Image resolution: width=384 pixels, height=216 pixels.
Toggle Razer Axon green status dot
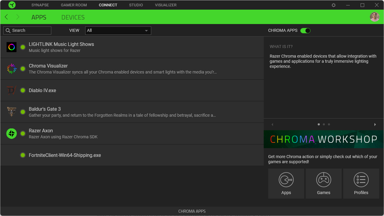[x=23, y=134]
